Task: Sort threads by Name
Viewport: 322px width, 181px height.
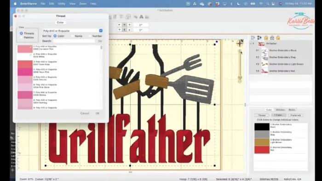Action: coord(72,36)
